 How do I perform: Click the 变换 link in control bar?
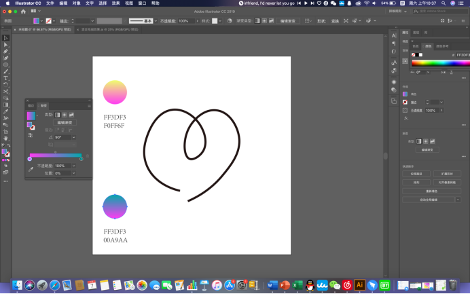pos(335,21)
